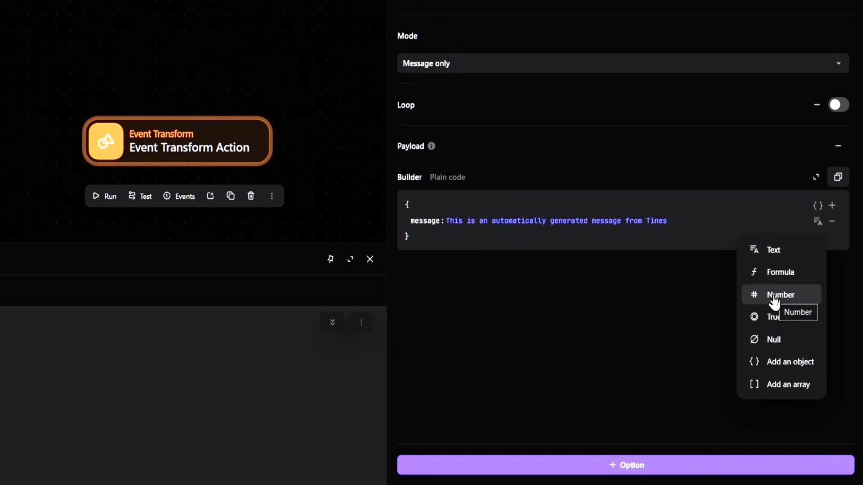Click the purple Option button
Screen dimensions: 863x485
click(x=625, y=465)
